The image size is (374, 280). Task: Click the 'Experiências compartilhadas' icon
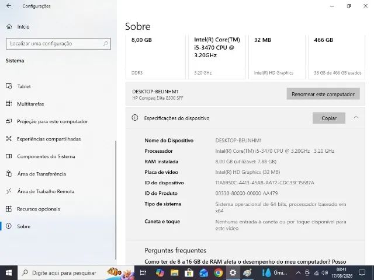pyautogui.click(x=9, y=139)
